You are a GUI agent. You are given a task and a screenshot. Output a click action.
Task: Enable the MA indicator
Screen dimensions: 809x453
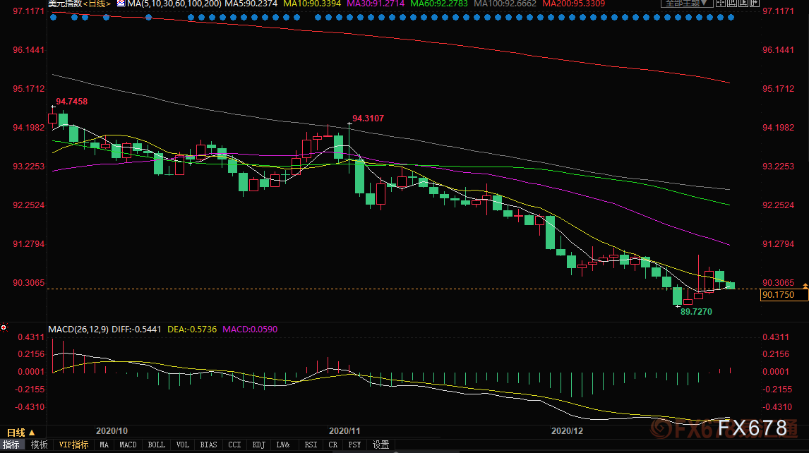click(x=104, y=445)
